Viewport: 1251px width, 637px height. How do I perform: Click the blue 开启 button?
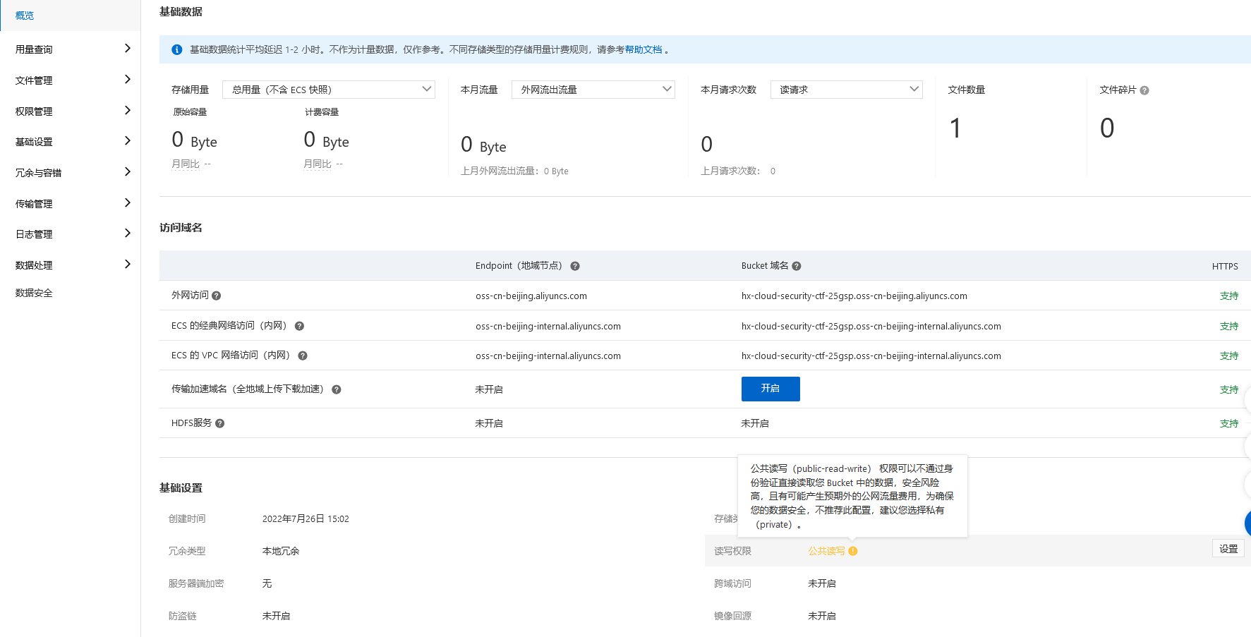click(x=770, y=389)
